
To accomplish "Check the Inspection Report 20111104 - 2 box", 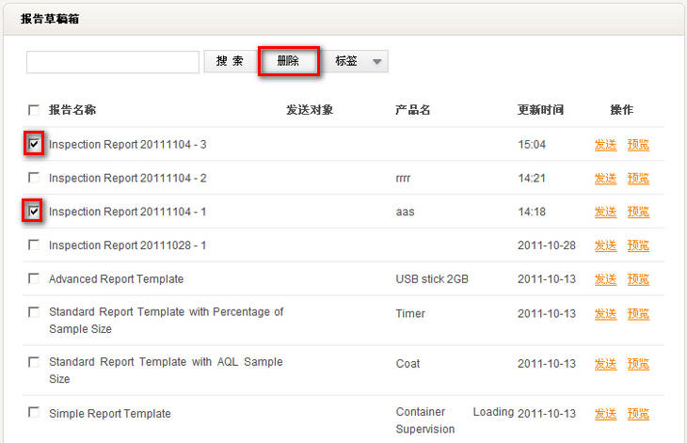I will [x=34, y=178].
